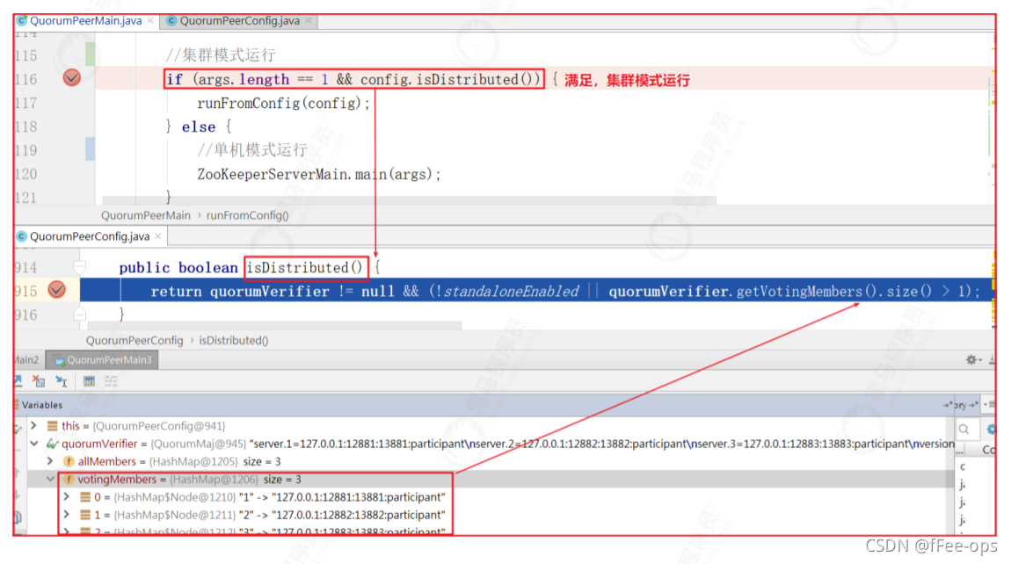1011x564 pixels.
Task: Click the Variables panel vertical scrollbar
Action: pos(950,477)
